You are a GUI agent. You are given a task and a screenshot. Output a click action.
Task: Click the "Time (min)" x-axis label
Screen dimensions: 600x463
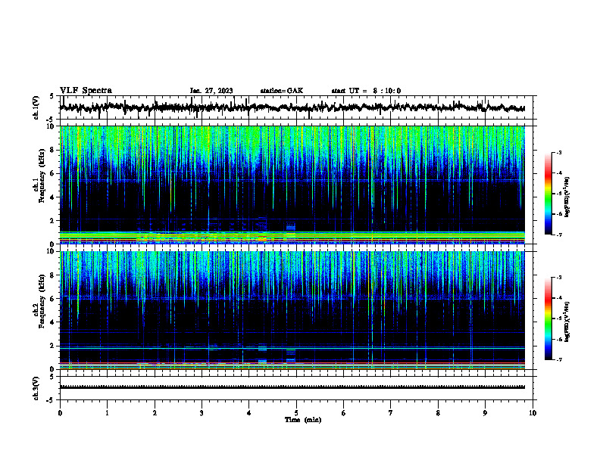pyautogui.click(x=303, y=420)
